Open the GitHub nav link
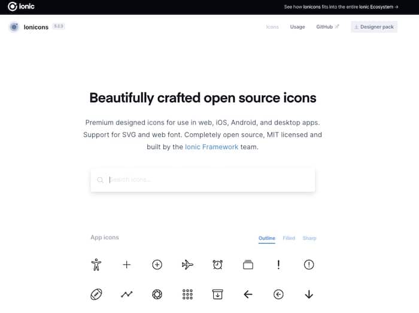The width and height of the screenshot is (419, 313). [x=327, y=27]
